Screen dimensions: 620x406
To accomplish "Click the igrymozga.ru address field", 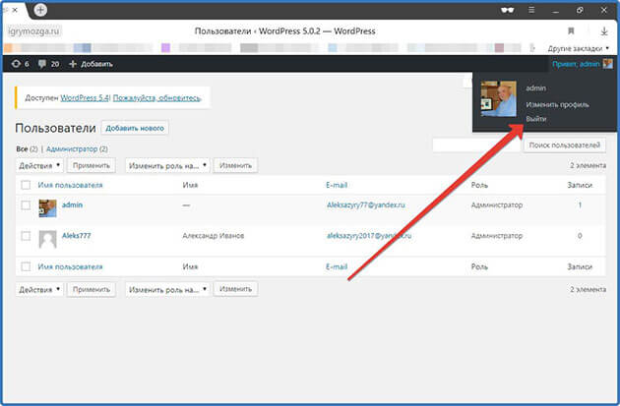I will click(34, 30).
